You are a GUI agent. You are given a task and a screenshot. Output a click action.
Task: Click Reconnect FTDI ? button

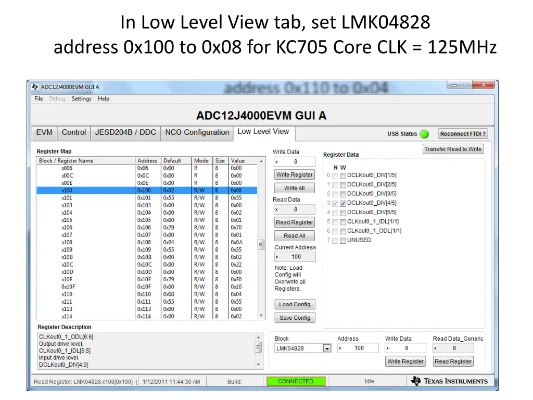click(463, 134)
